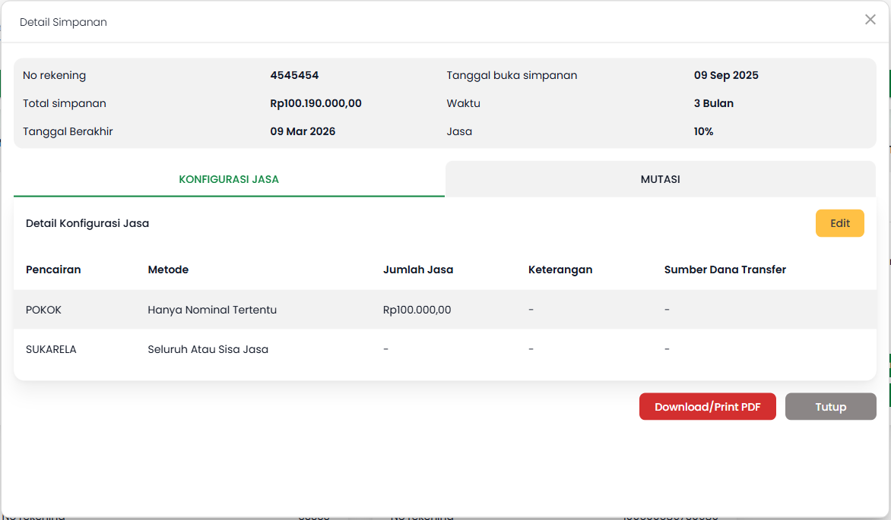
Task: Click the Pencairan column header
Action: 53,269
